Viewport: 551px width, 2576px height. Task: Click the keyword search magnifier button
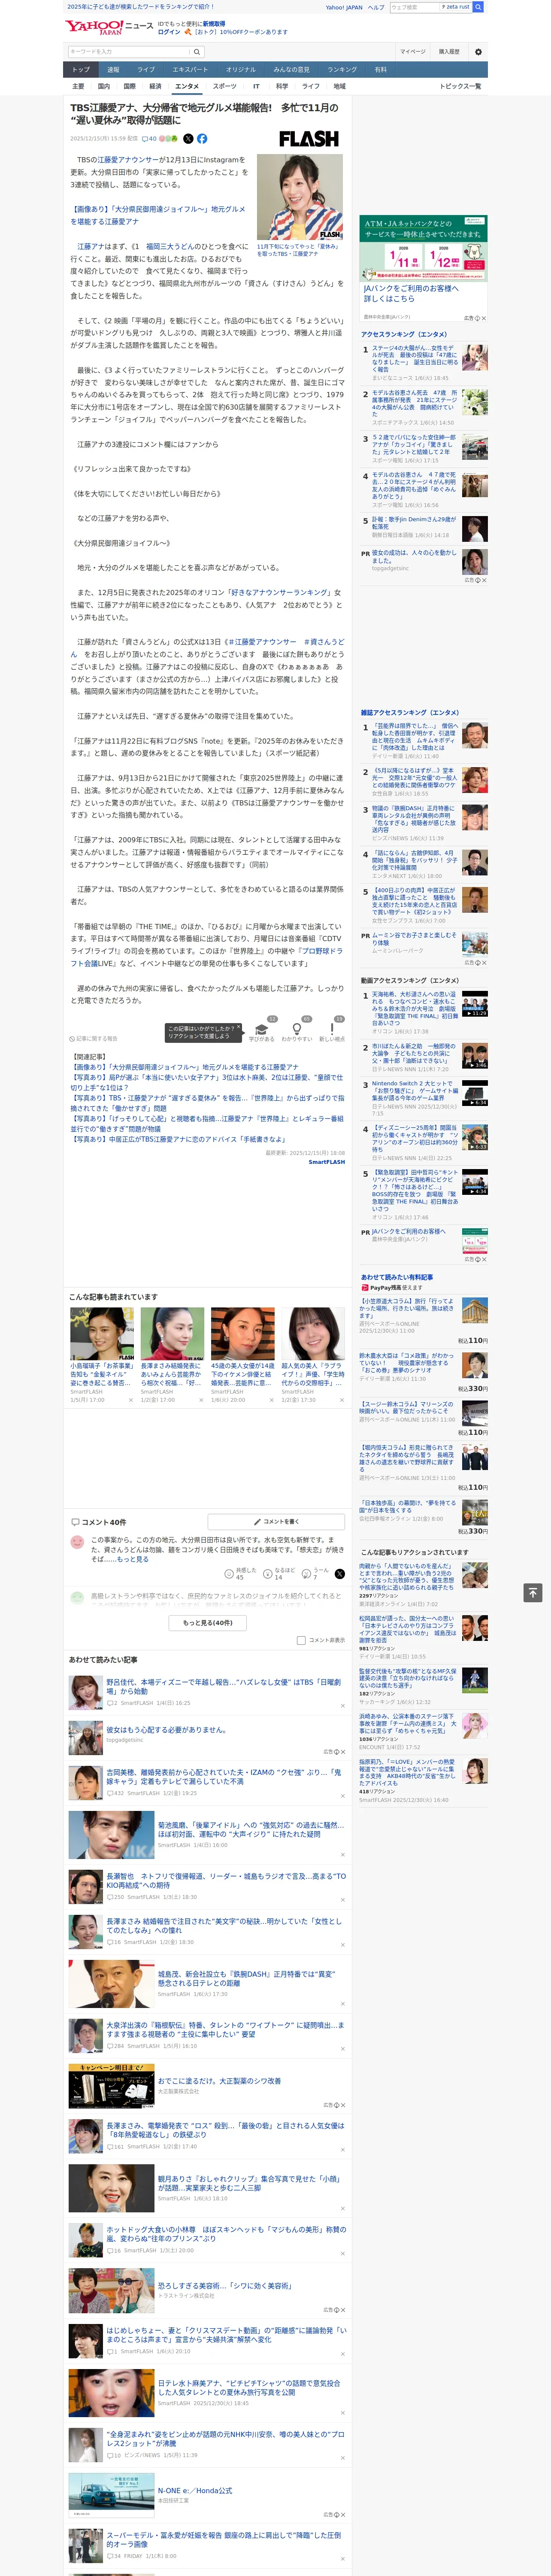tap(196, 51)
